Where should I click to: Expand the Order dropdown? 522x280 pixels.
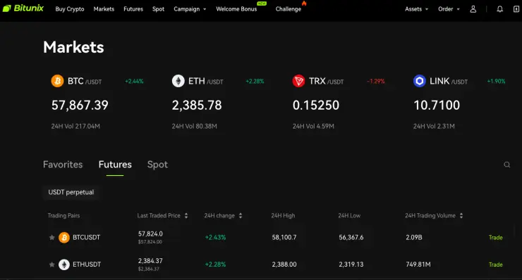449,9
